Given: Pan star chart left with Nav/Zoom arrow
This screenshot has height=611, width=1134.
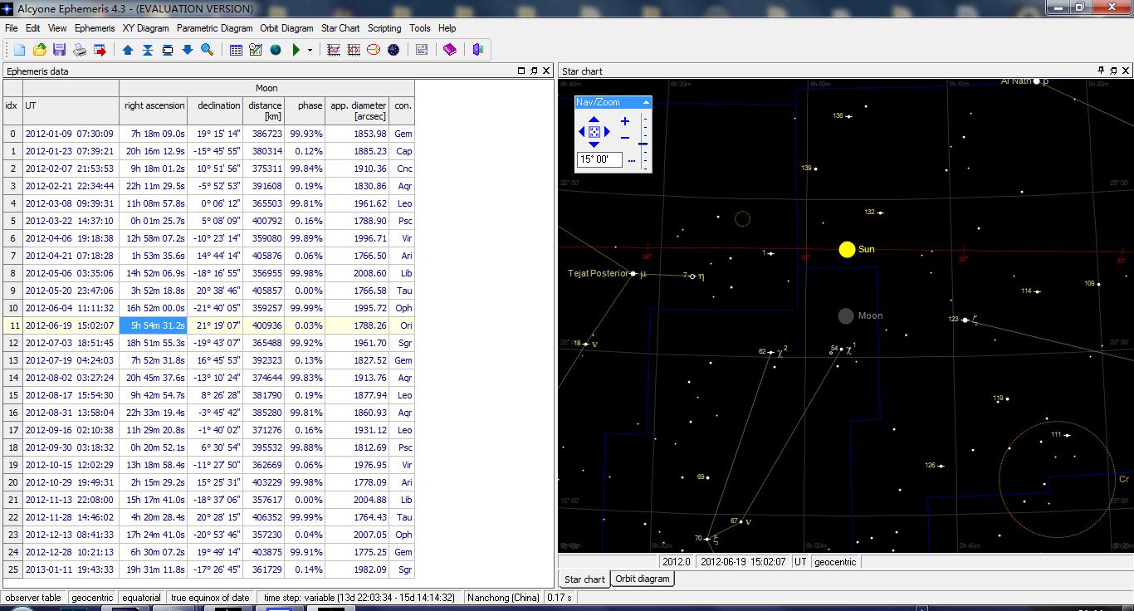Looking at the screenshot, I should [582, 132].
